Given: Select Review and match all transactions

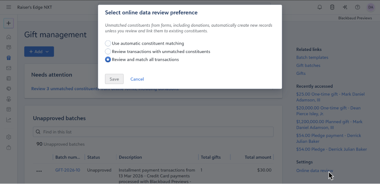Looking at the screenshot, I should pos(108,60).
